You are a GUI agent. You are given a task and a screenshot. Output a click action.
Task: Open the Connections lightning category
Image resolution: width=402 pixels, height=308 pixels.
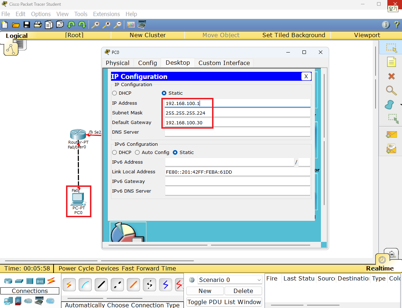click(x=51, y=281)
